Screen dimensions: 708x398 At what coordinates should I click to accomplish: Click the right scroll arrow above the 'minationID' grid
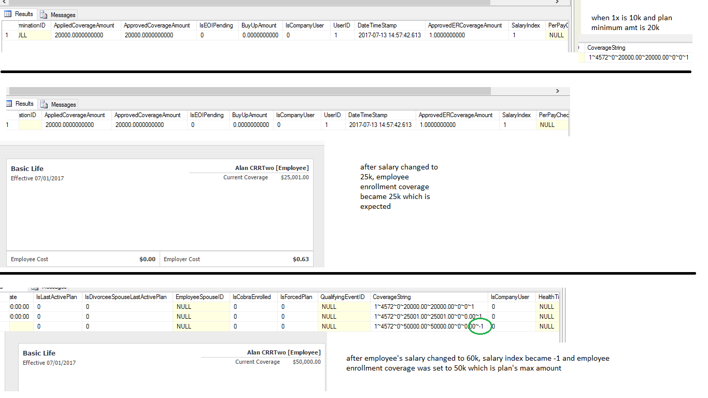pyautogui.click(x=558, y=2)
